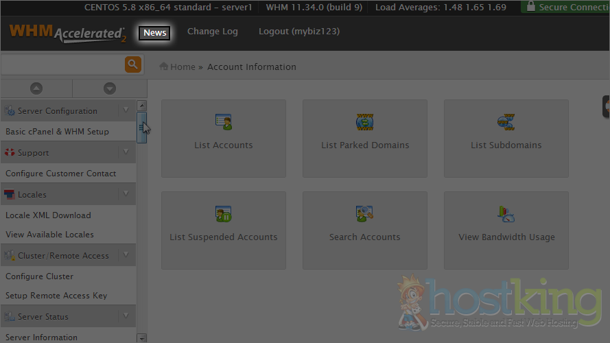This screenshot has height=343, width=610.
Task: Collapse the Server Configuration section
Action: [126, 110]
